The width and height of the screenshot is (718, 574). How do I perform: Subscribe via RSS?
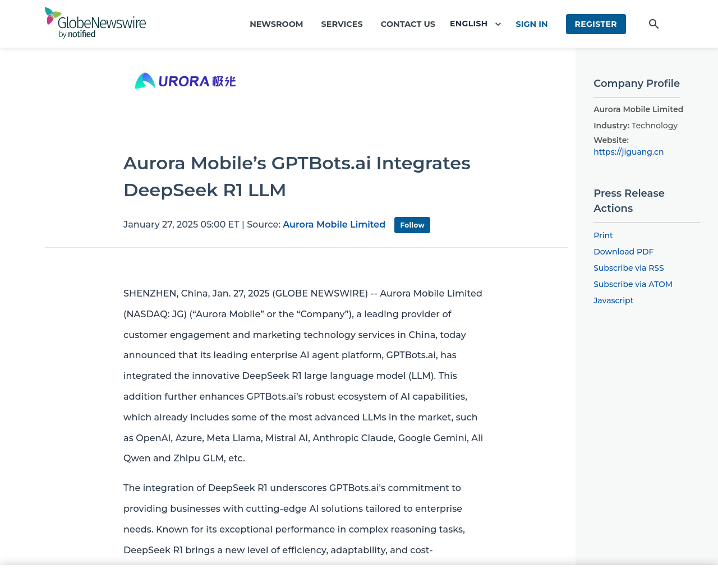pos(628,268)
